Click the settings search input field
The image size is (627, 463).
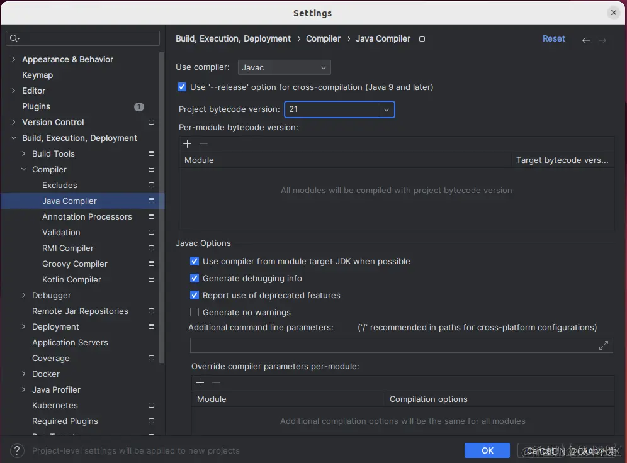[x=82, y=38]
